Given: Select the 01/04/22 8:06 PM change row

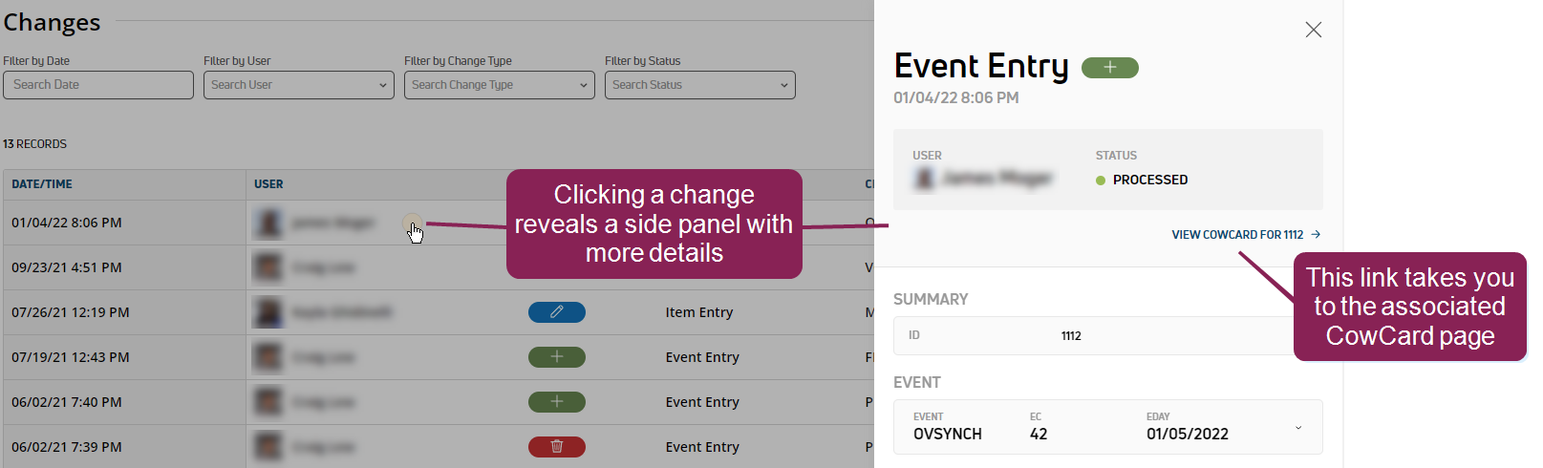Looking at the screenshot, I should pyautogui.click(x=67, y=223).
